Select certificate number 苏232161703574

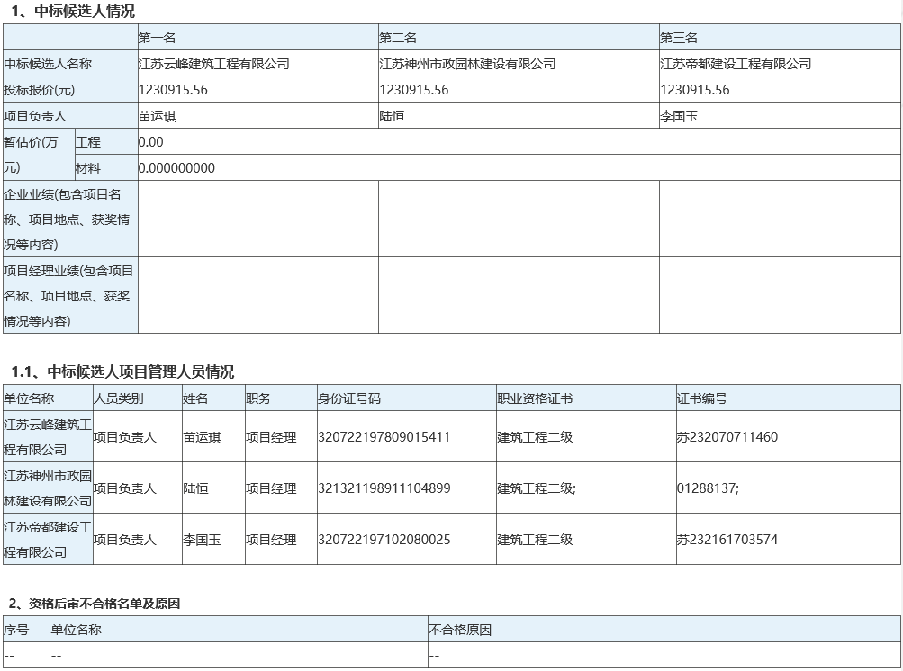(x=727, y=539)
